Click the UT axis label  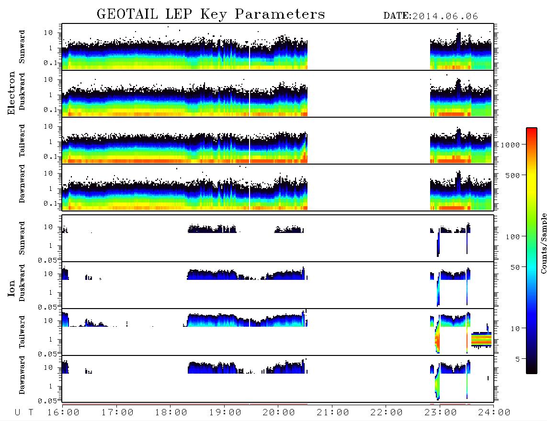[24, 412]
